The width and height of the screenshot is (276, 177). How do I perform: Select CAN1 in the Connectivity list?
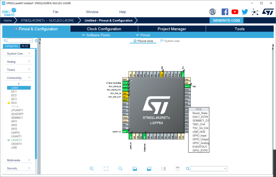tap(19, 88)
